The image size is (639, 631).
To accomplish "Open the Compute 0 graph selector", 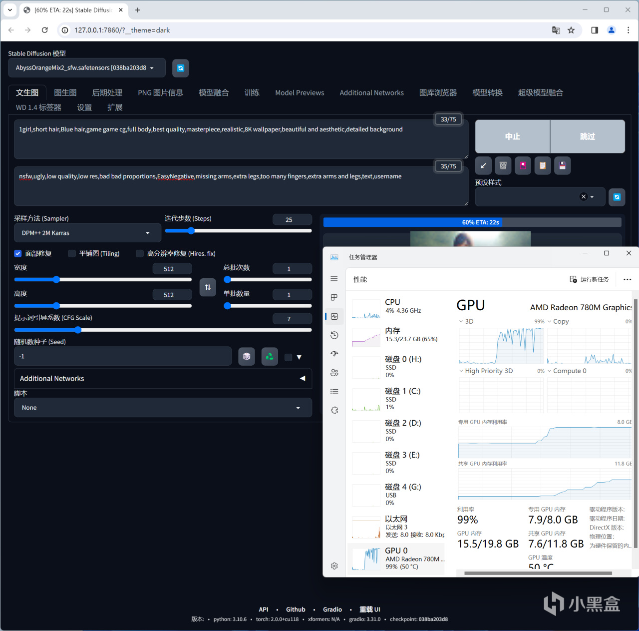I will click(x=567, y=371).
